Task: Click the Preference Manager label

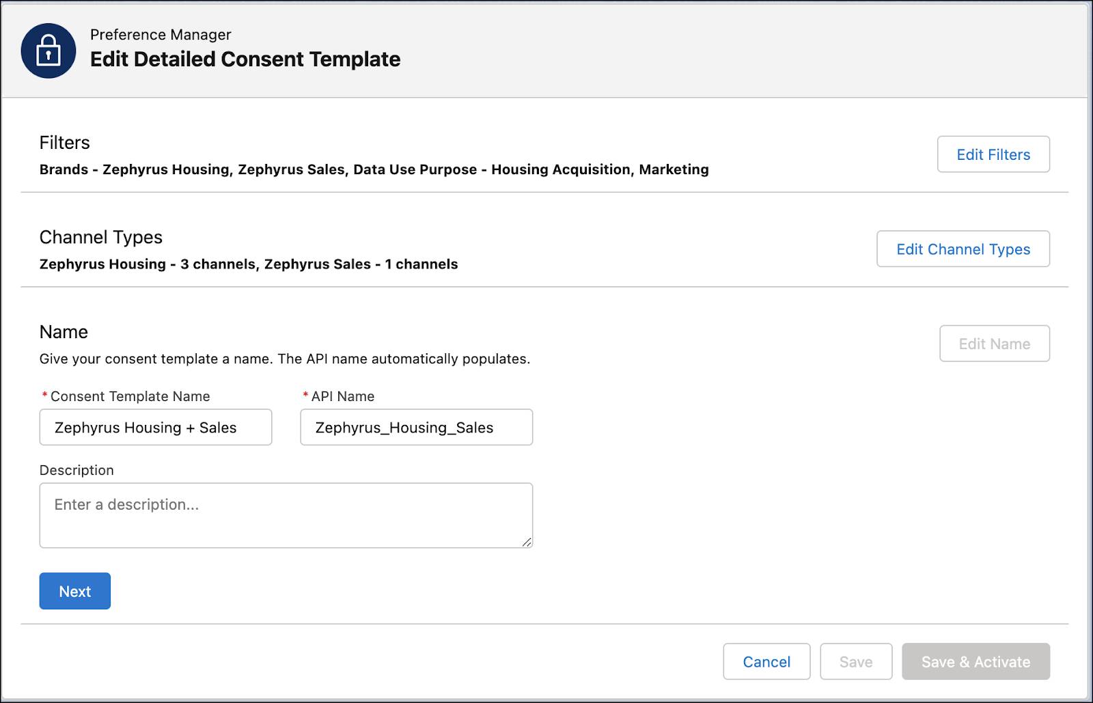Action: tap(161, 35)
